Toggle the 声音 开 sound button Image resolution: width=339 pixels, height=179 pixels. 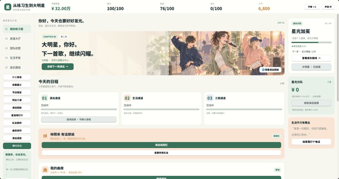pyautogui.click(x=328, y=7)
